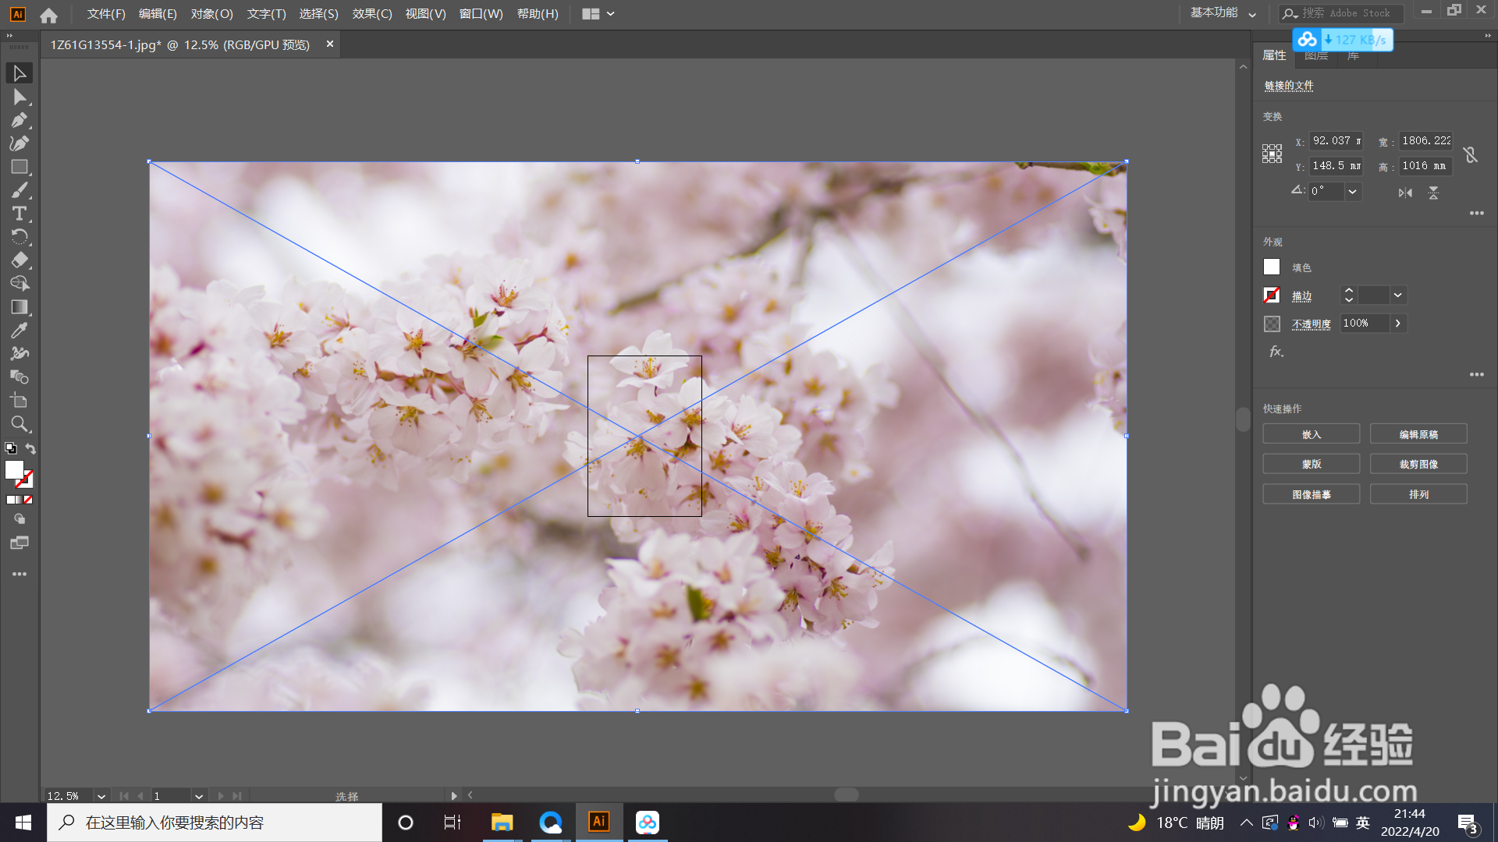Viewport: 1498px width, 842px height.
Task: Select the Type tool
Action: (20, 214)
